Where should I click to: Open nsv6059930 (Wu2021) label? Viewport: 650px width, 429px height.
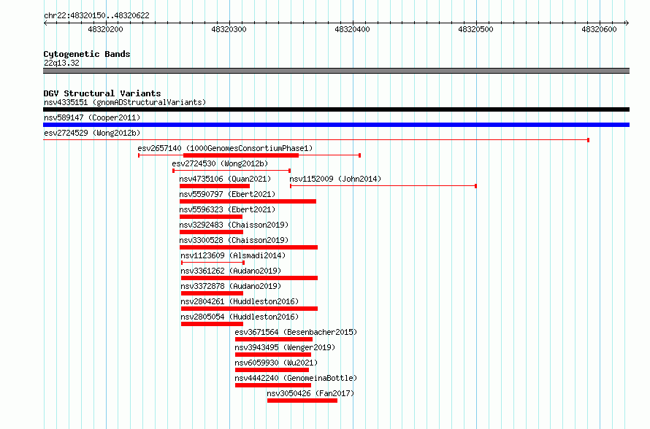276,363
